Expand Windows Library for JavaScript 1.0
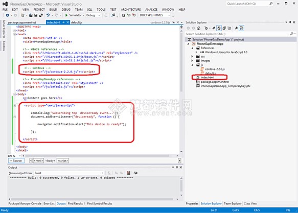The width and height of the screenshot is (298, 213). pyautogui.click(x=196, y=52)
